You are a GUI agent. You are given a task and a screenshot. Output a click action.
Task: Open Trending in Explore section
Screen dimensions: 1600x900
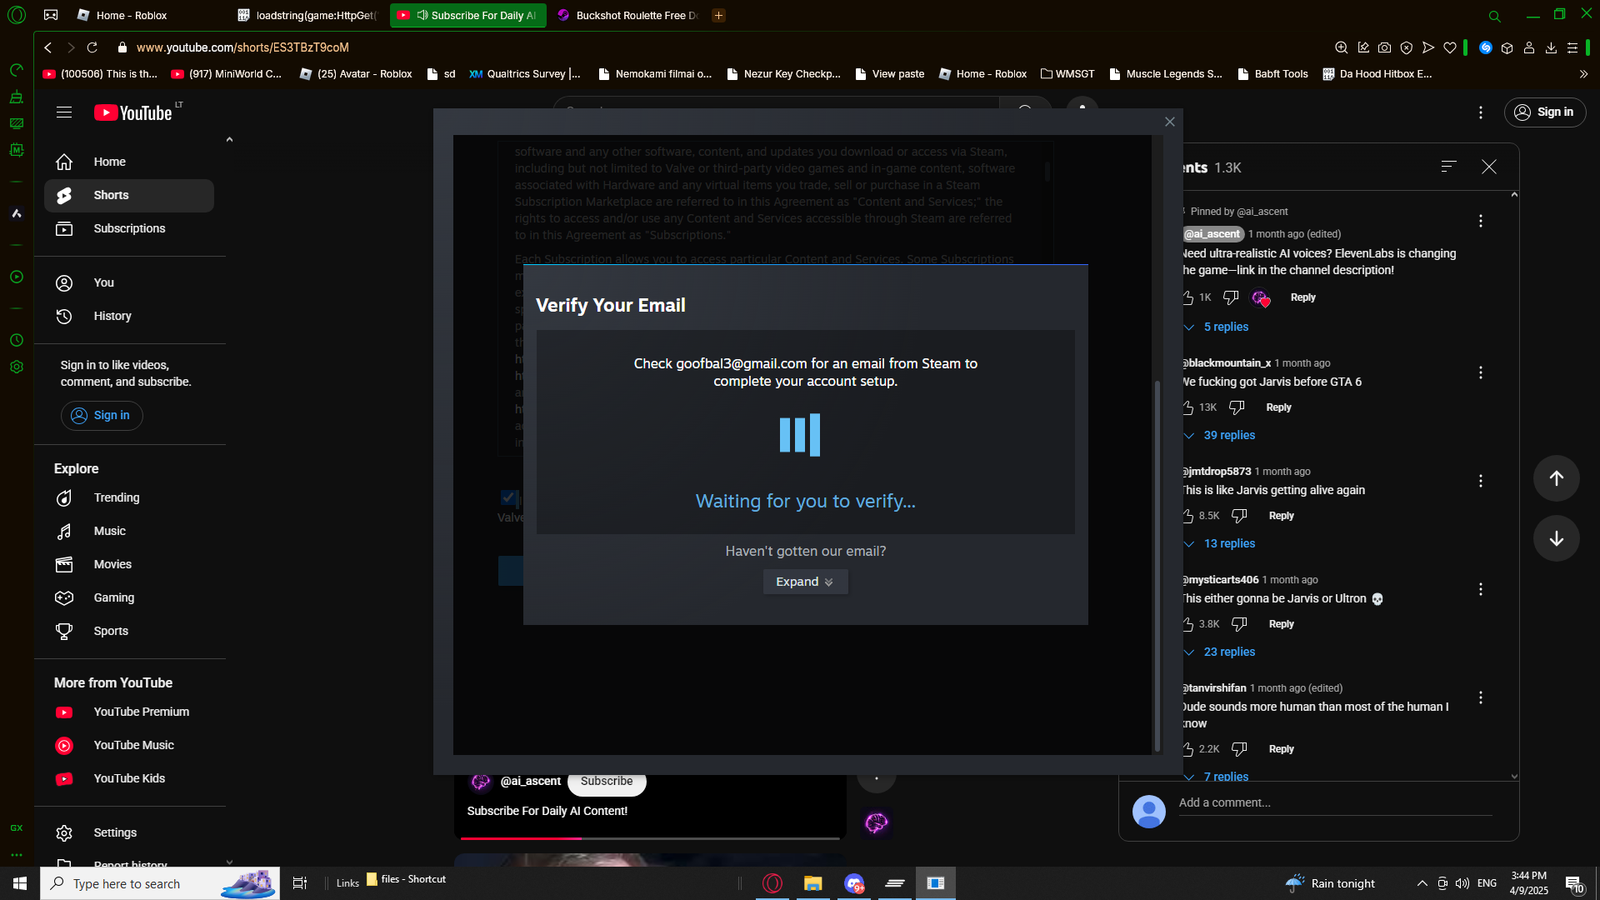(x=129, y=497)
